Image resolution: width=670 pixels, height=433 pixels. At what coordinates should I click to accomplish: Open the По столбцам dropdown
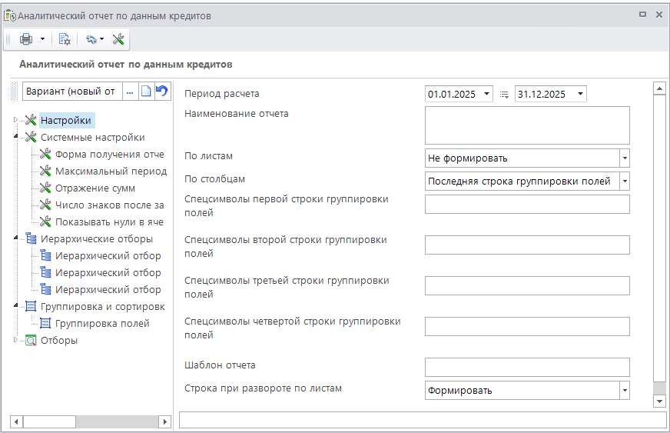pos(624,182)
